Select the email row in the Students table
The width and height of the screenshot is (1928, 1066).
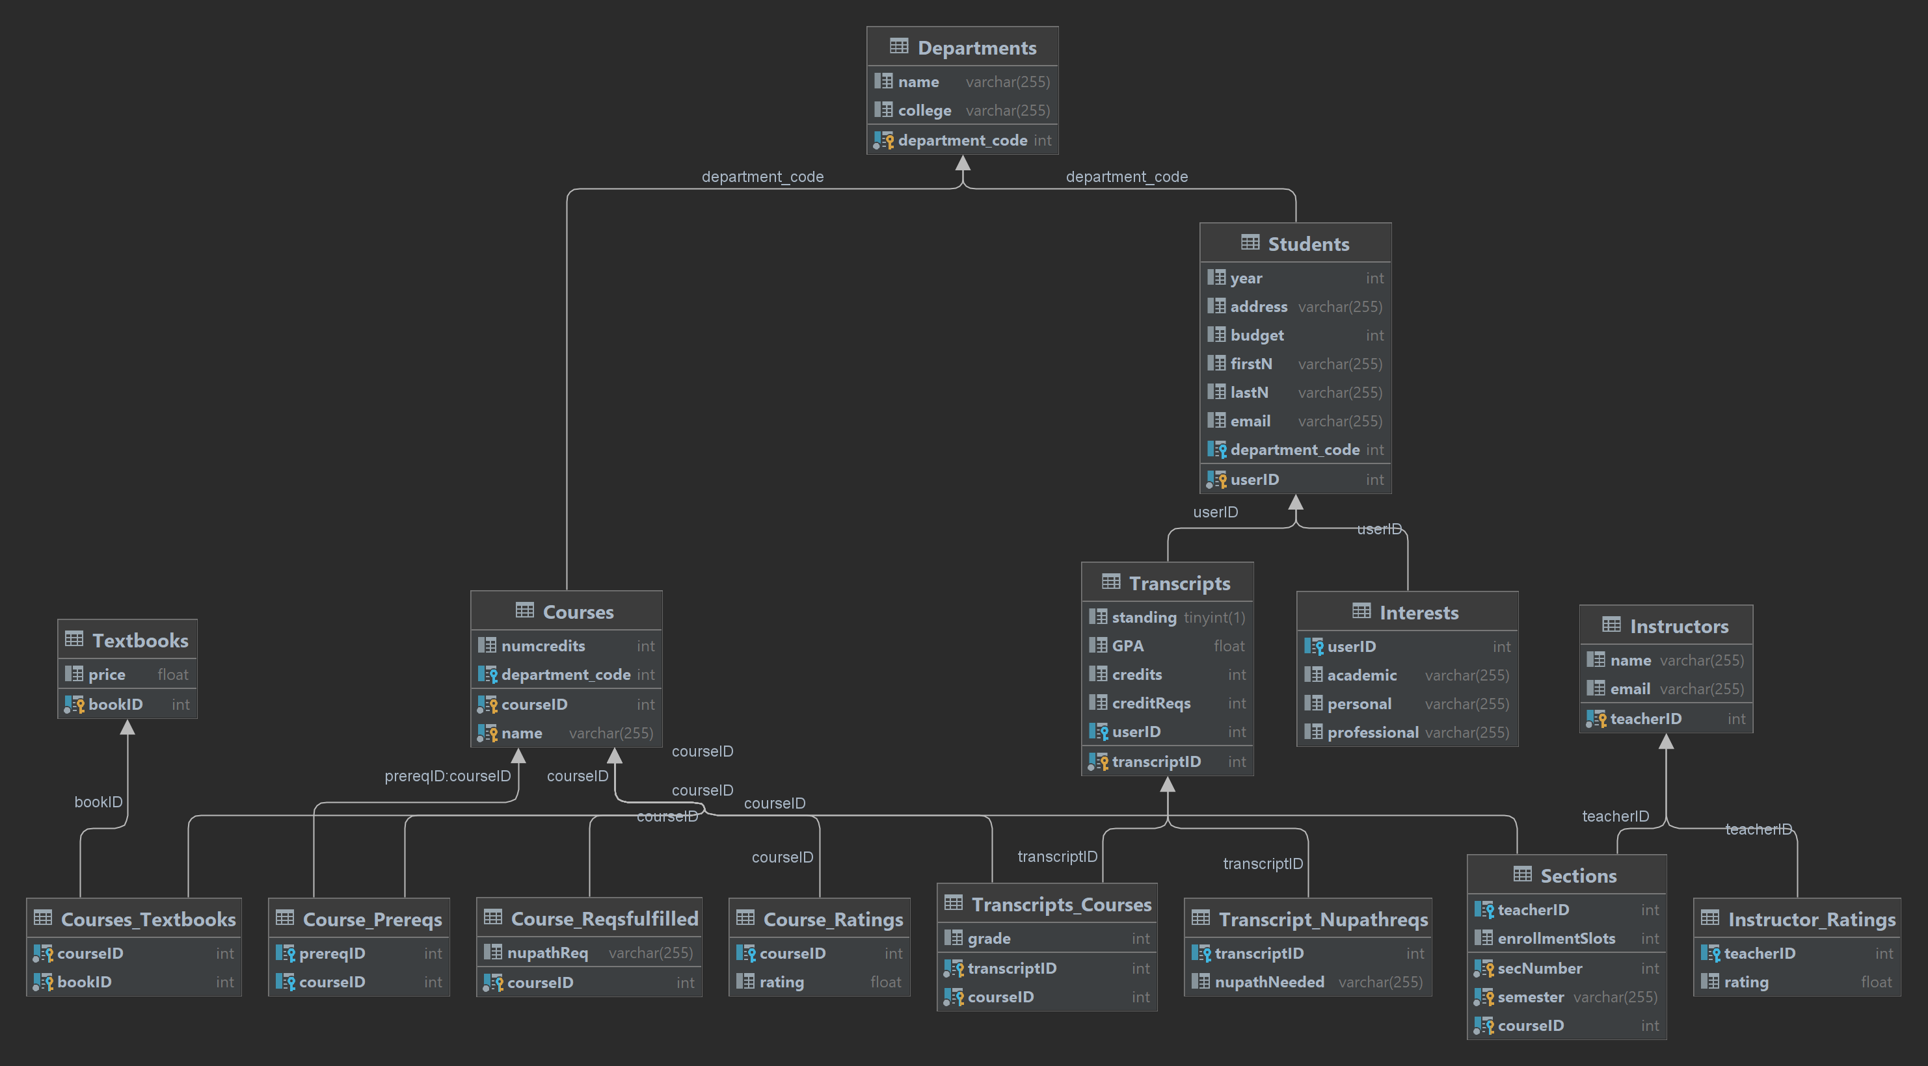(x=1296, y=421)
